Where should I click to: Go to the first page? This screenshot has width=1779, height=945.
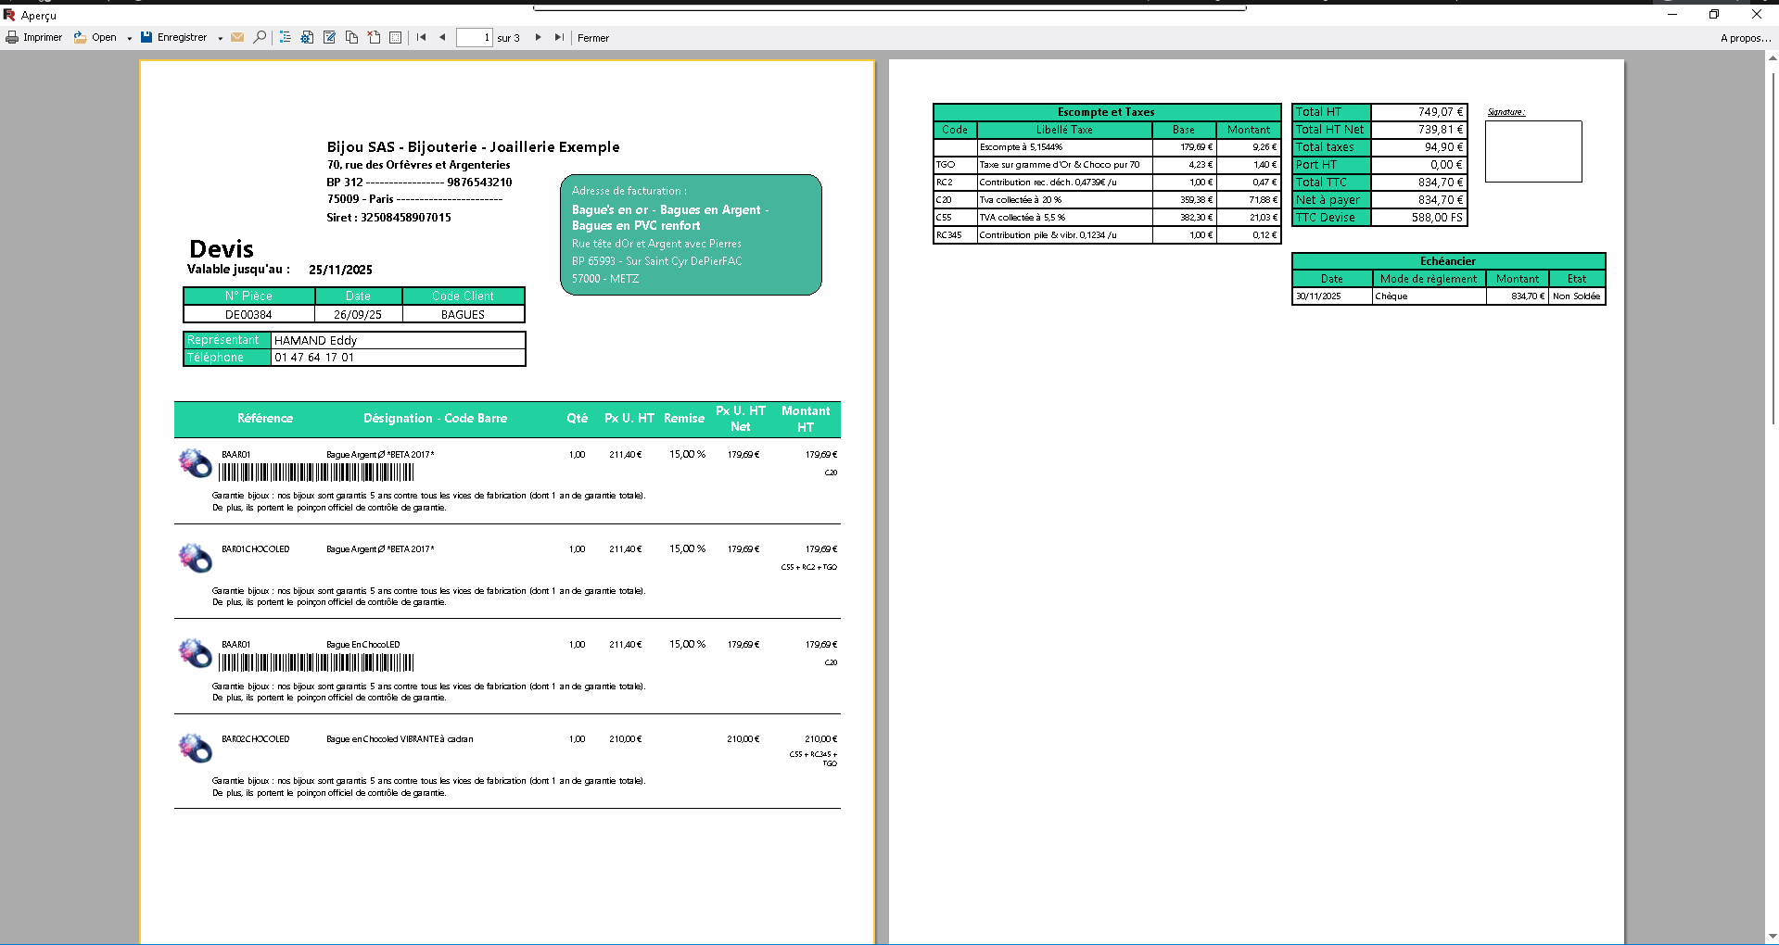point(421,38)
